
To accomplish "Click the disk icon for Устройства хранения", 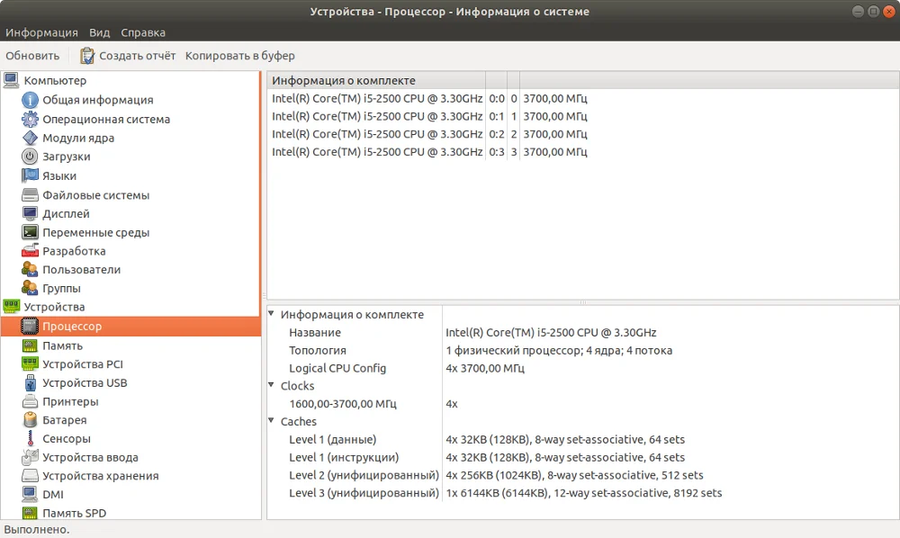I will coord(30,476).
